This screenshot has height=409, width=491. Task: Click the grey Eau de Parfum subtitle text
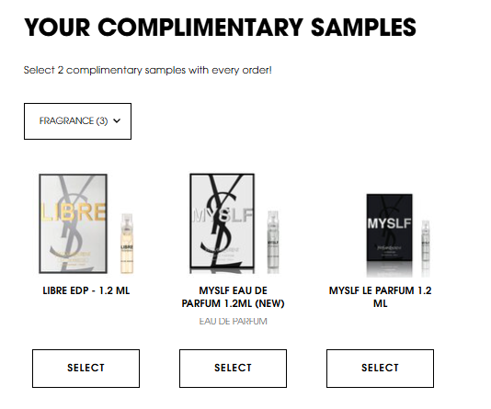click(233, 322)
